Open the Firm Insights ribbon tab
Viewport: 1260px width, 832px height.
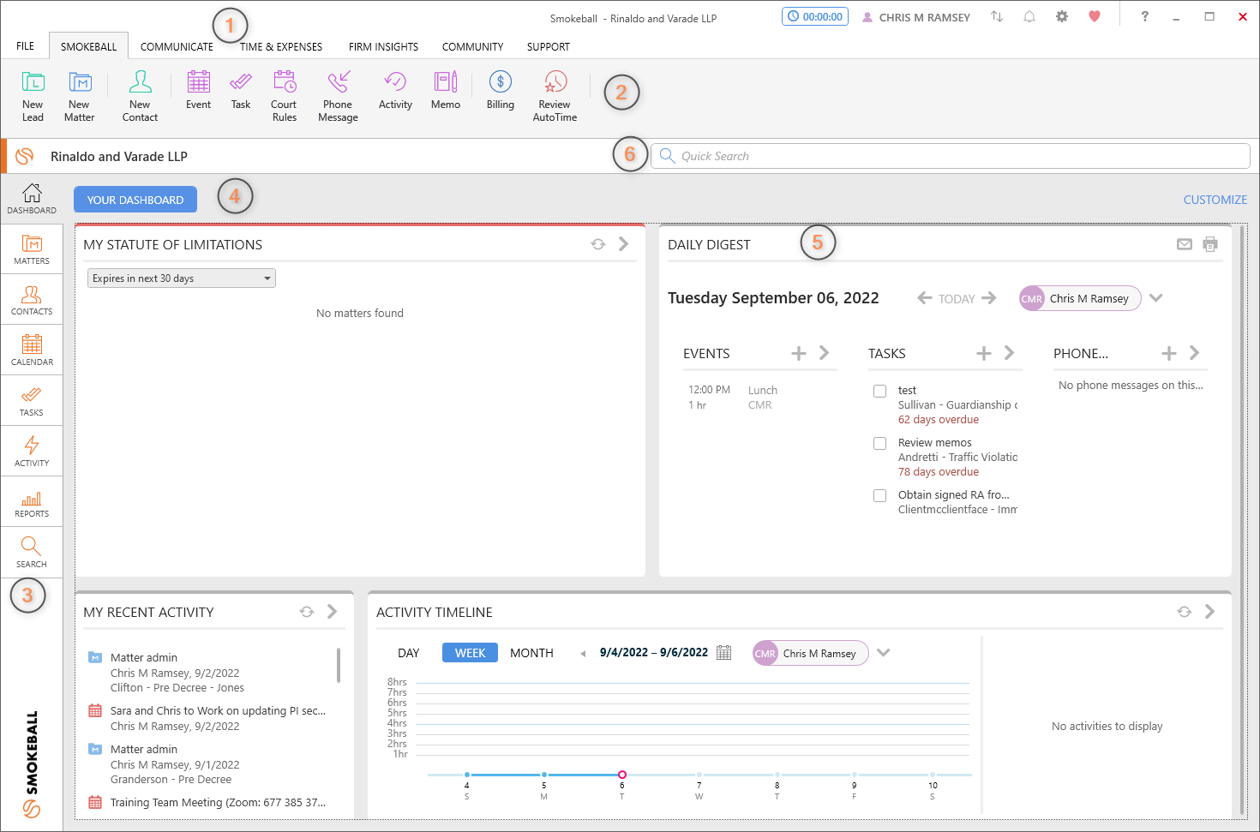point(383,47)
